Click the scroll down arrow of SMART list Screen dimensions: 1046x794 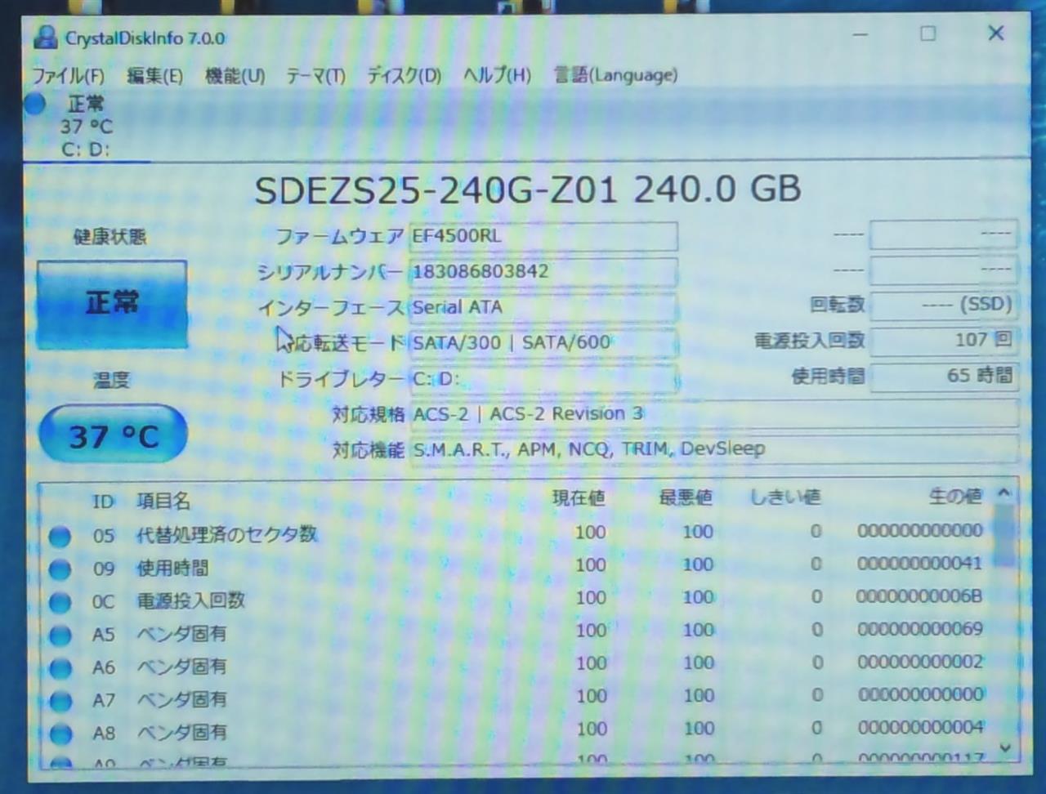[1005, 747]
